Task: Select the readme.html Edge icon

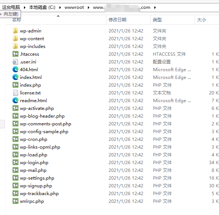Action: pos(16,100)
